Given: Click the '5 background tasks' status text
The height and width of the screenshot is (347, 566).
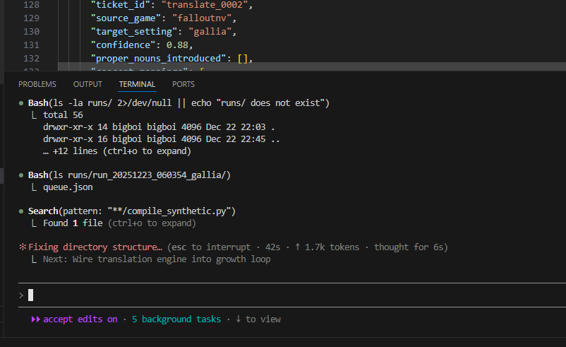Looking at the screenshot, I should 176,319.
